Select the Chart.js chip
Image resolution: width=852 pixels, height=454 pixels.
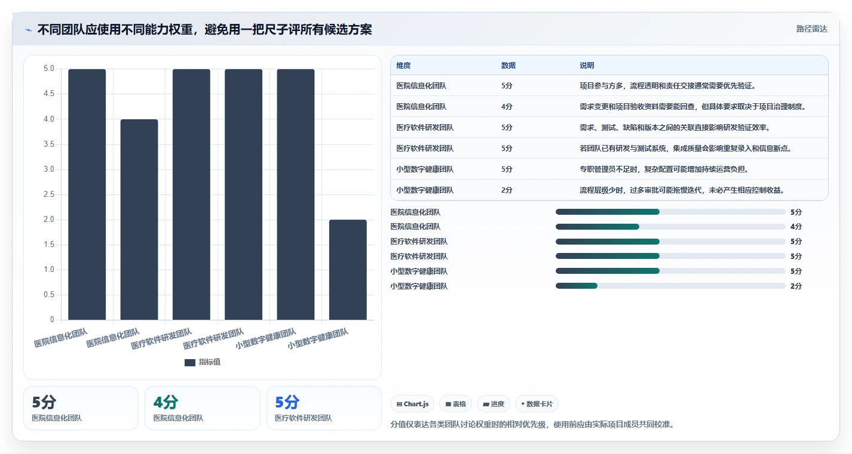(x=413, y=404)
